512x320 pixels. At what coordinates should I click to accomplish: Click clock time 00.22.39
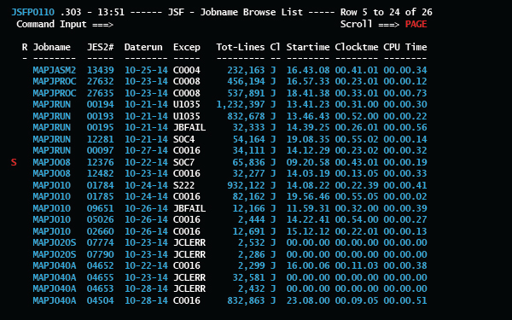[357, 185]
